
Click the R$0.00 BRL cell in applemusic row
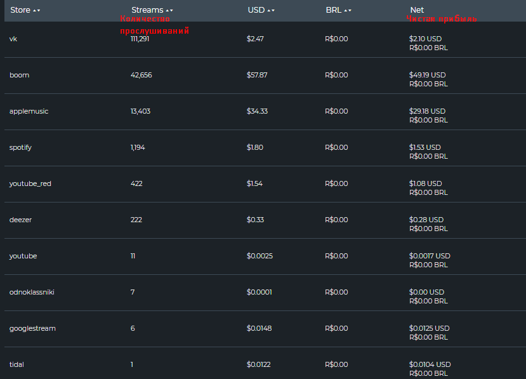coord(336,112)
